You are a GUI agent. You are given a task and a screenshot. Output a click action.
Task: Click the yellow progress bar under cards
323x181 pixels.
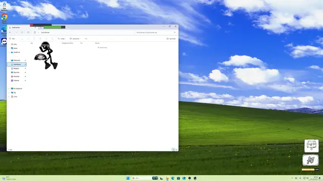(310, 169)
